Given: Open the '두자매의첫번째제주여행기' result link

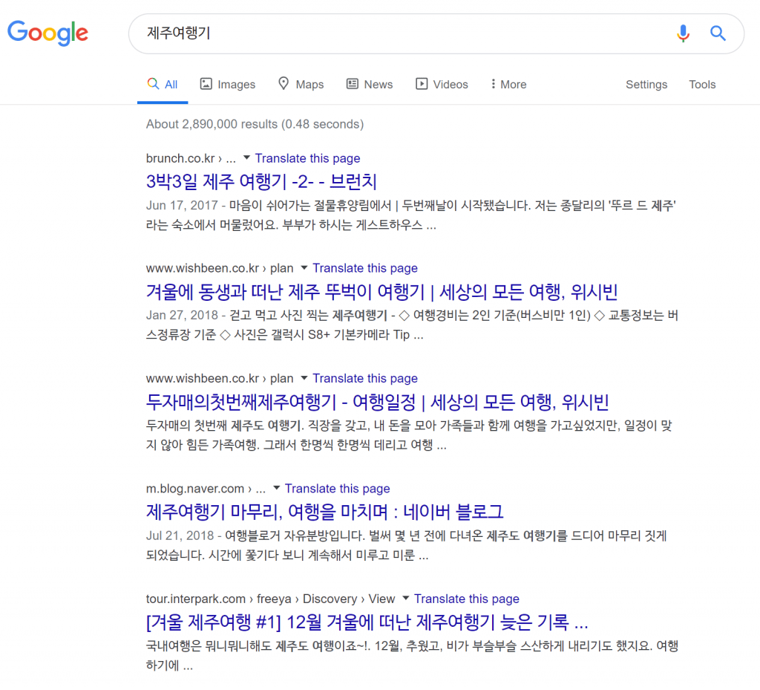Looking at the screenshot, I should (x=377, y=402).
